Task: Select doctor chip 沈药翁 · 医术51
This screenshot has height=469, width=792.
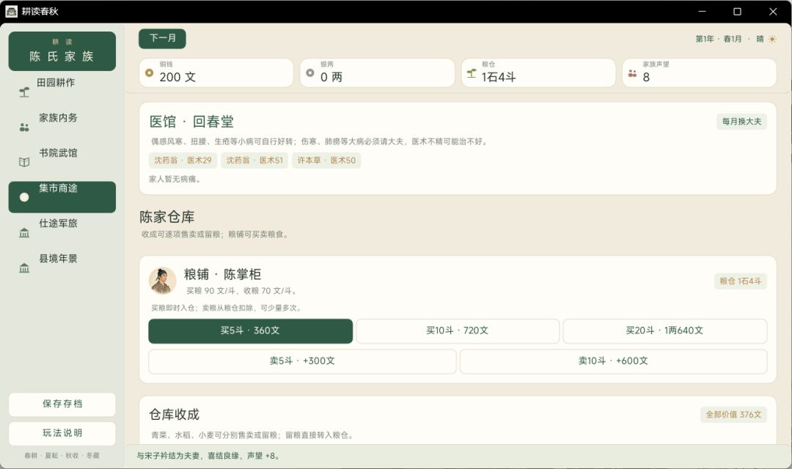Action: [x=254, y=160]
